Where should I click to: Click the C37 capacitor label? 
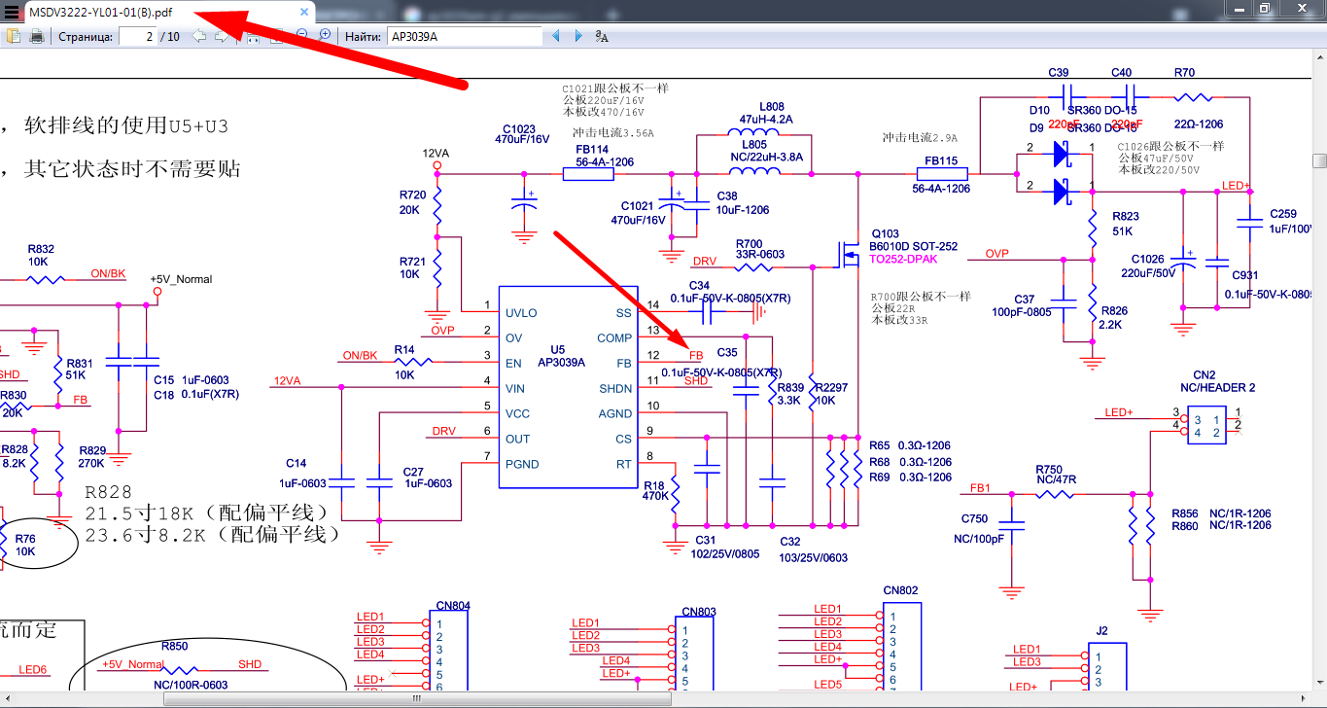point(1025,300)
